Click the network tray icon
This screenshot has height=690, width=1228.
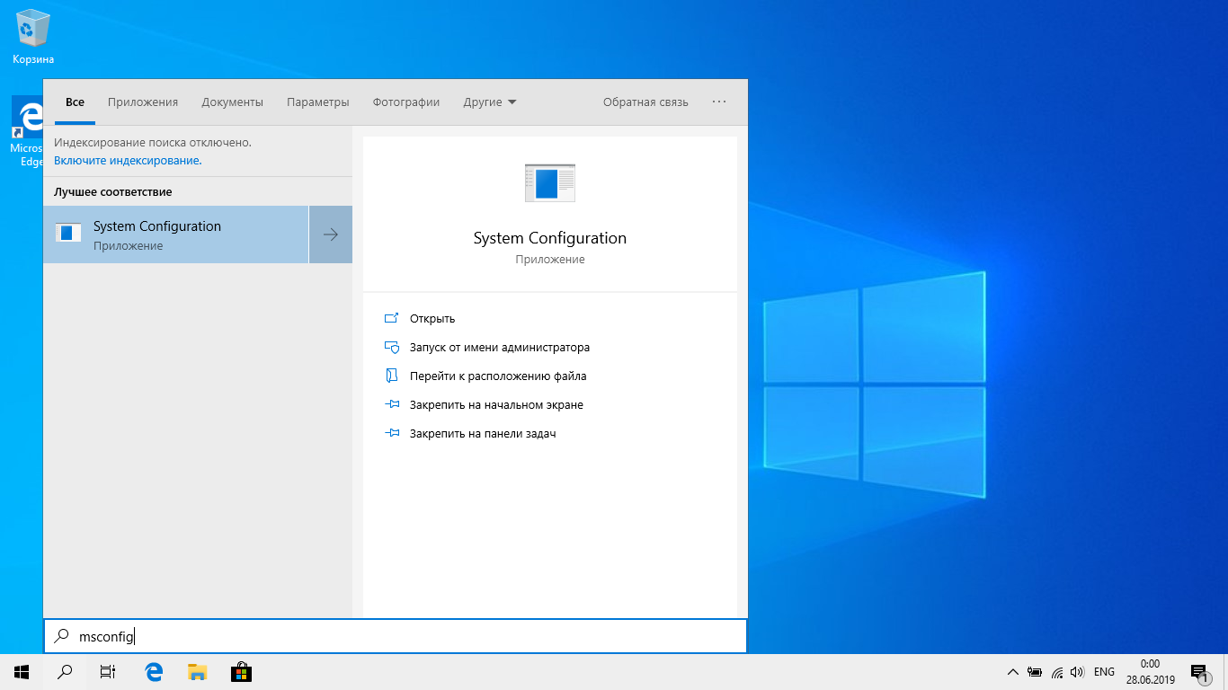click(1056, 671)
